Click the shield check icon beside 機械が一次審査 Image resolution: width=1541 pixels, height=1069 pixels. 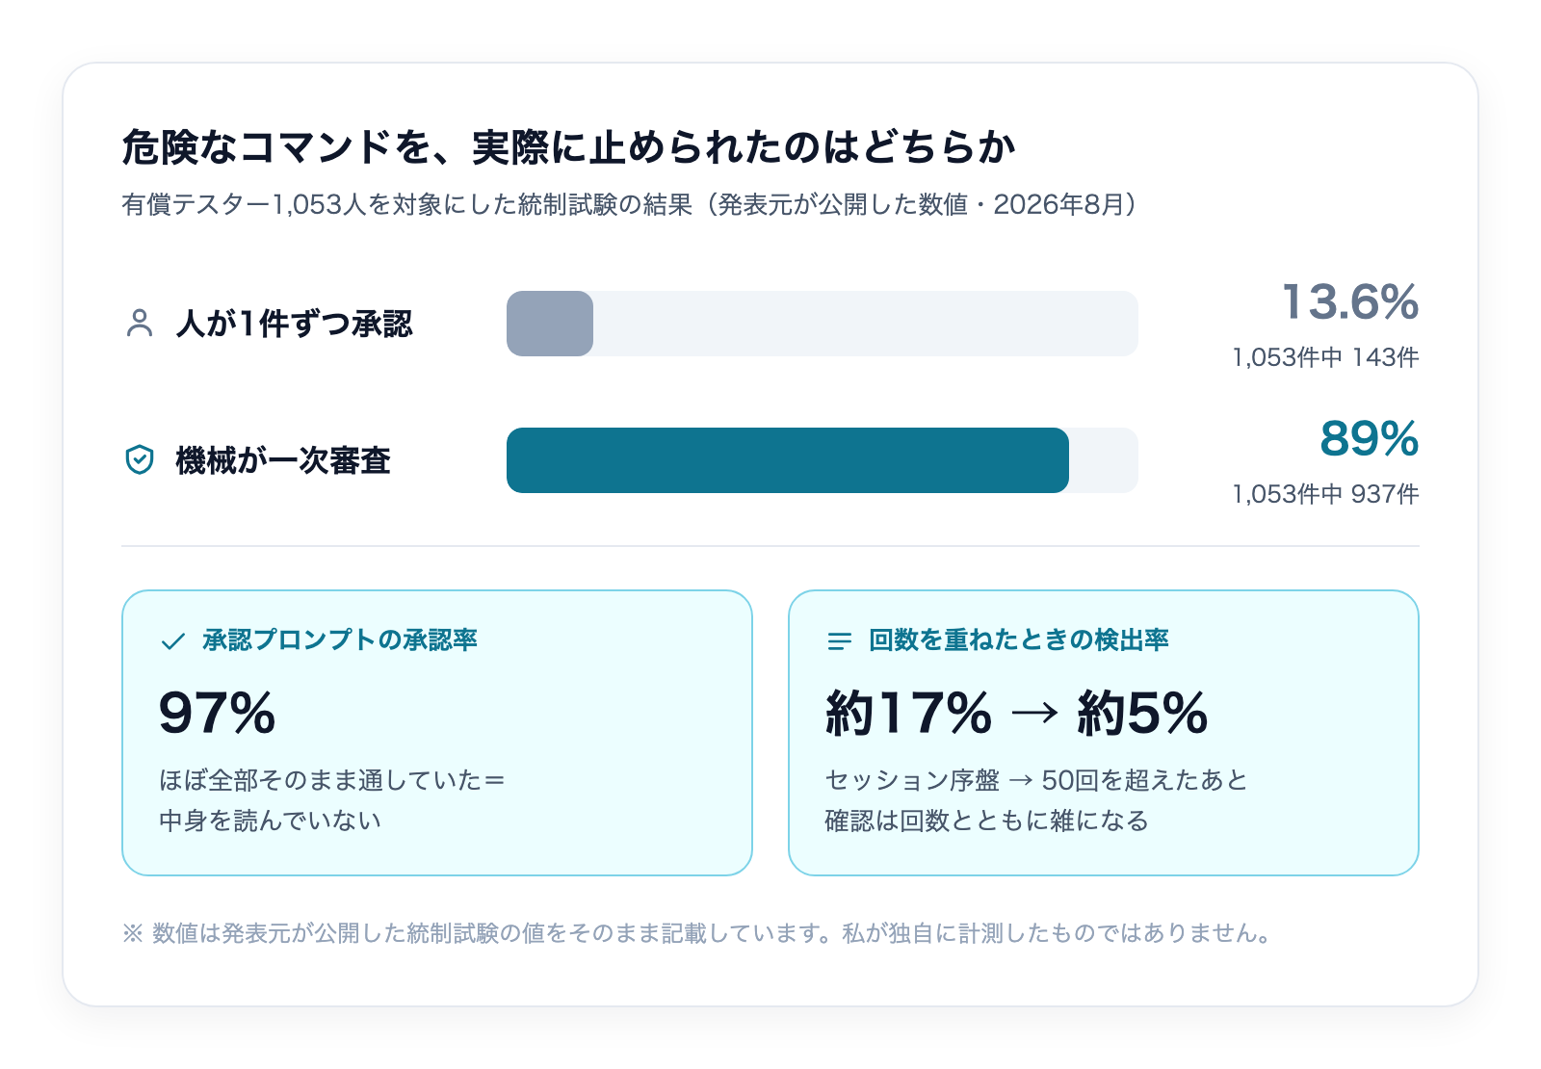pyautogui.click(x=140, y=460)
